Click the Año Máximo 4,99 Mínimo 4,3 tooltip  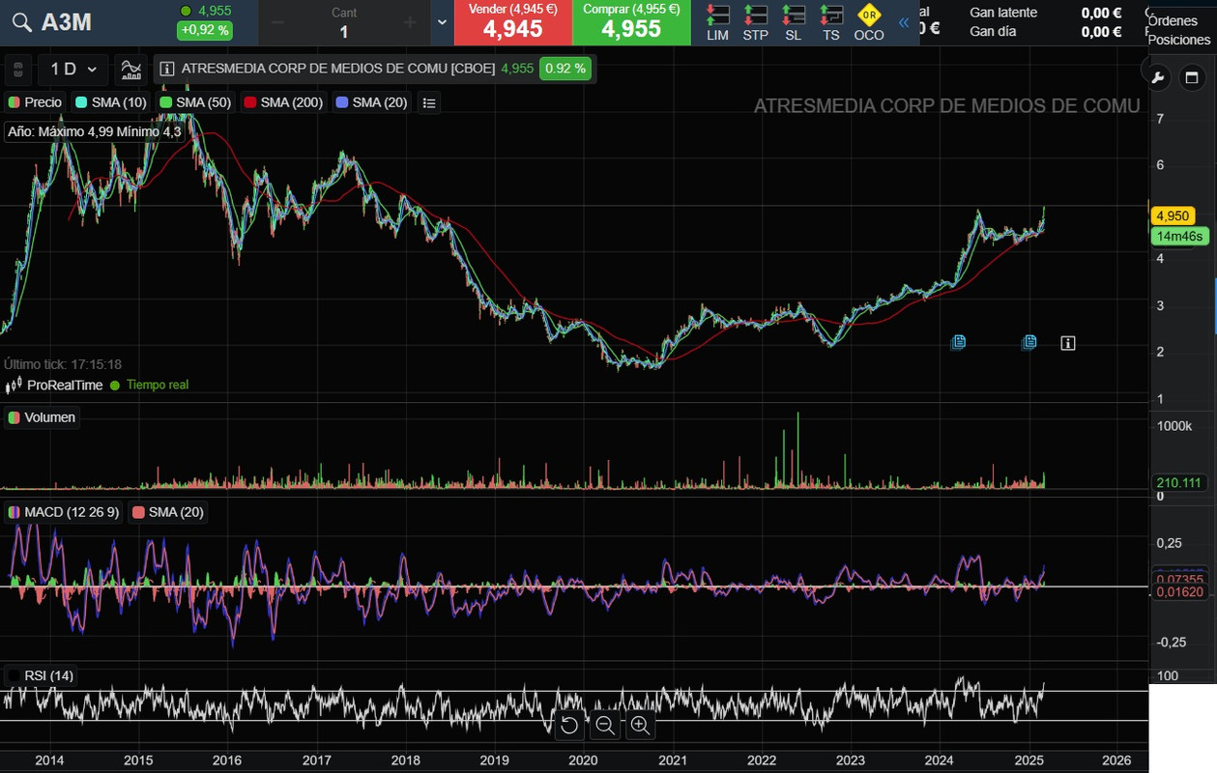pos(95,131)
